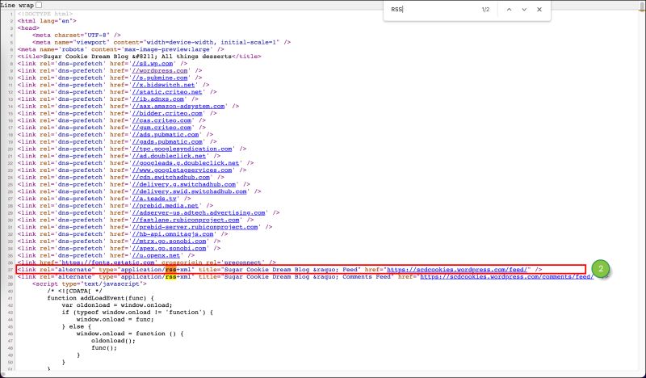Click the '<script type="text/javascript">' line
This screenshot has width=646, height=378.
[90, 284]
